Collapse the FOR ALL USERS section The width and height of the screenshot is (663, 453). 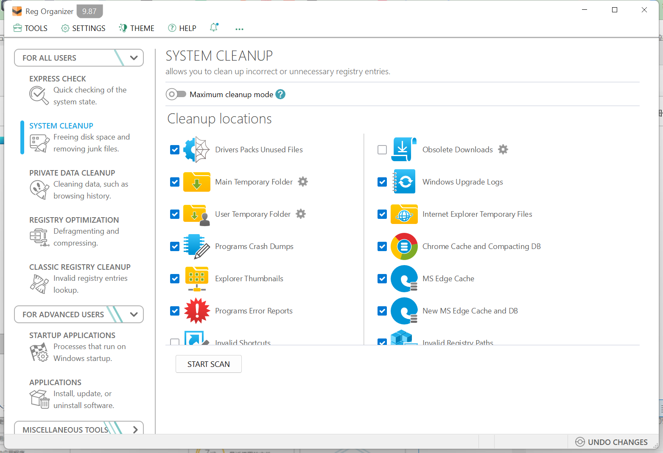(x=134, y=58)
